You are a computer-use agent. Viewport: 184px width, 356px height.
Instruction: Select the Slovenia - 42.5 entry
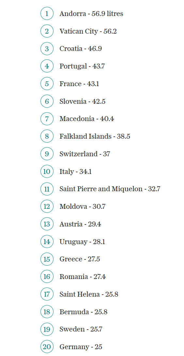click(82, 101)
